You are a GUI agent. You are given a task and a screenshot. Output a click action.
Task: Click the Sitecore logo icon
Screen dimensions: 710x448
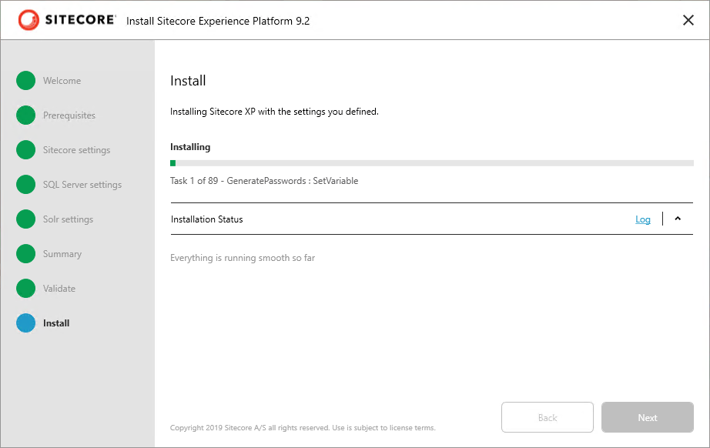tap(28, 20)
